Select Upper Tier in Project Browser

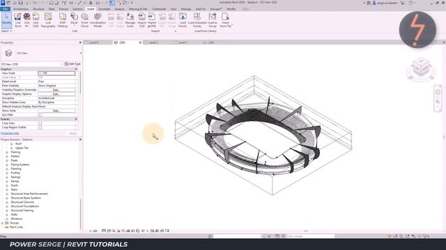tap(22, 148)
